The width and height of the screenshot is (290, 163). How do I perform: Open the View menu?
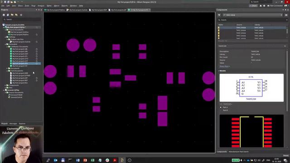(14, 6)
